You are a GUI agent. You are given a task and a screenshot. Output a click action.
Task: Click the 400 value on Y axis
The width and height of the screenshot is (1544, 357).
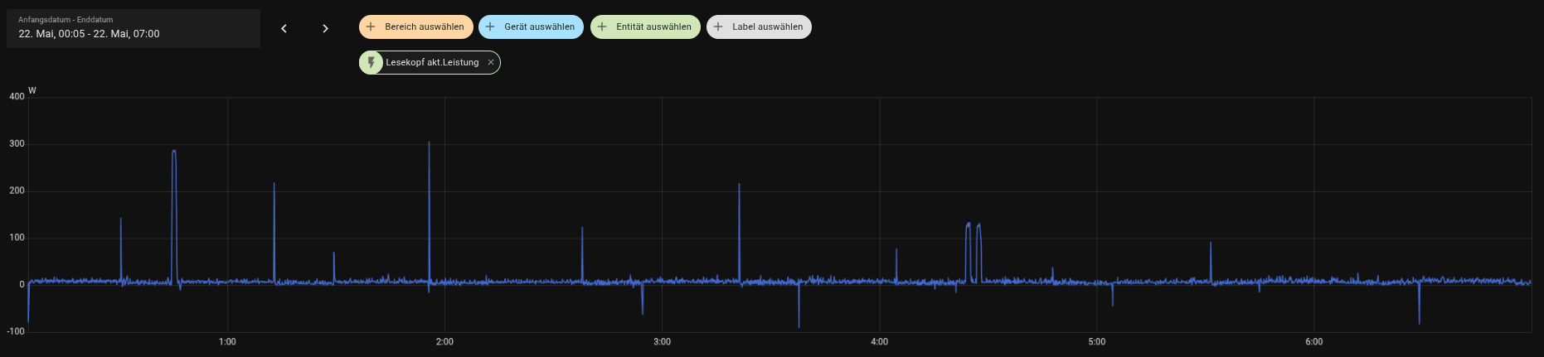[x=17, y=96]
